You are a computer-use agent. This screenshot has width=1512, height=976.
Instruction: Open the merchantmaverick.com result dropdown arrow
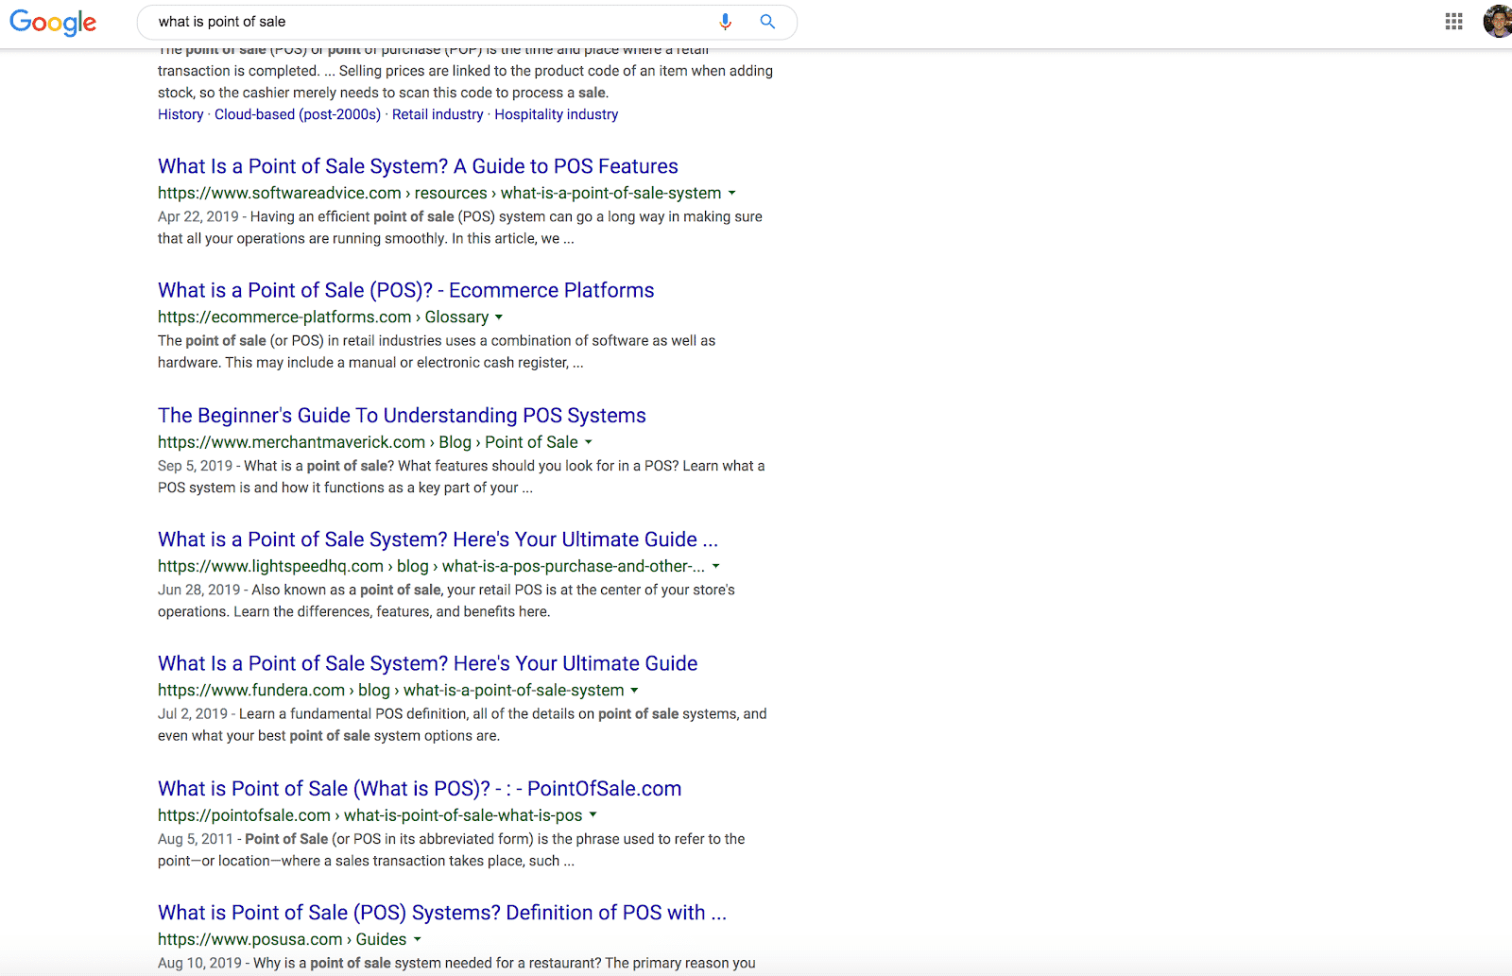tap(588, 442)
